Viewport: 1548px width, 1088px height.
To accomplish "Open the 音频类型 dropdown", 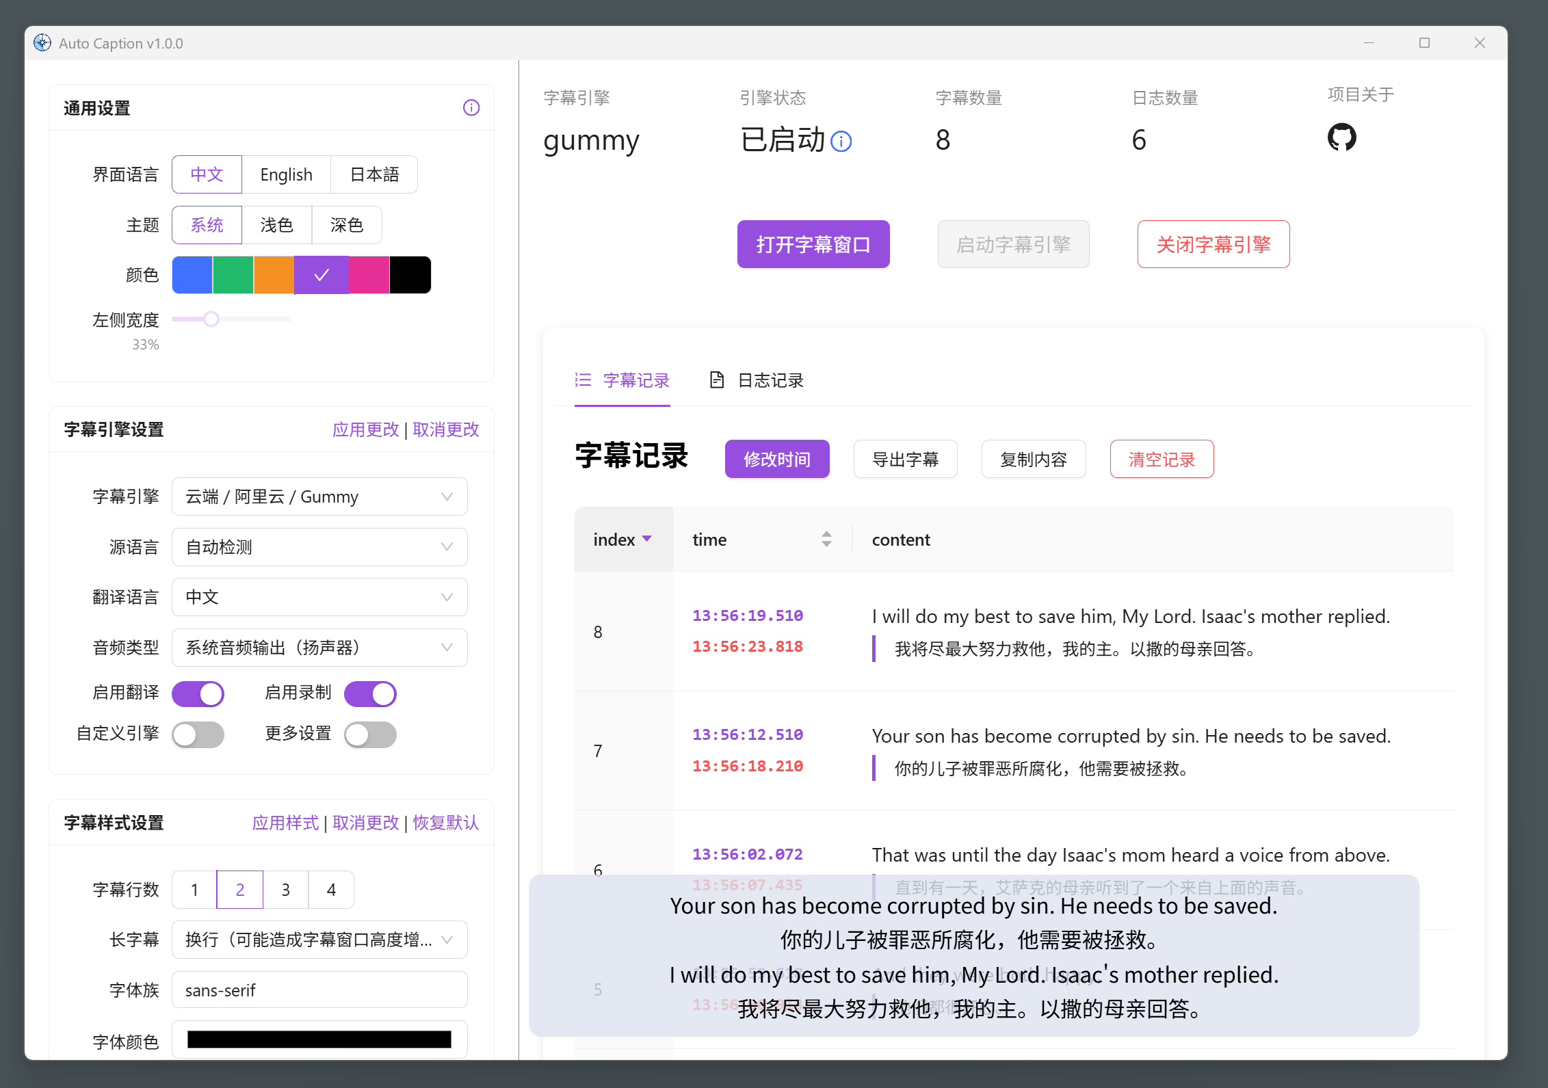I will (x=319, y=648).
